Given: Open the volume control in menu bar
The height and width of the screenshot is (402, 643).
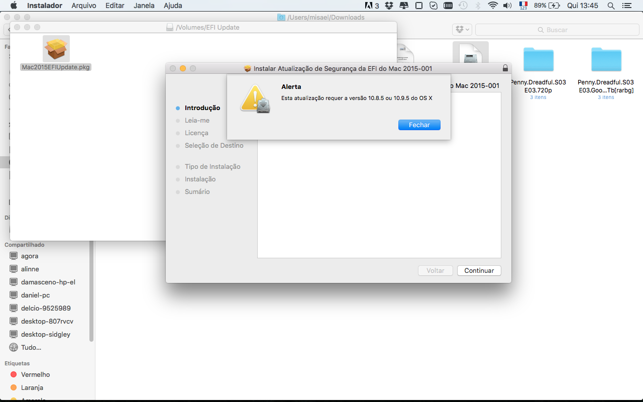Looking at the screenshot, I should [x=507, y=6].
